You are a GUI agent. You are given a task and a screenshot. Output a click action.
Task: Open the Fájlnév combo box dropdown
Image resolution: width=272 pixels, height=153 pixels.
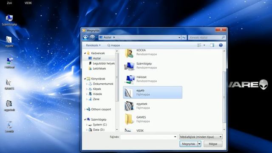coord(175,137)
